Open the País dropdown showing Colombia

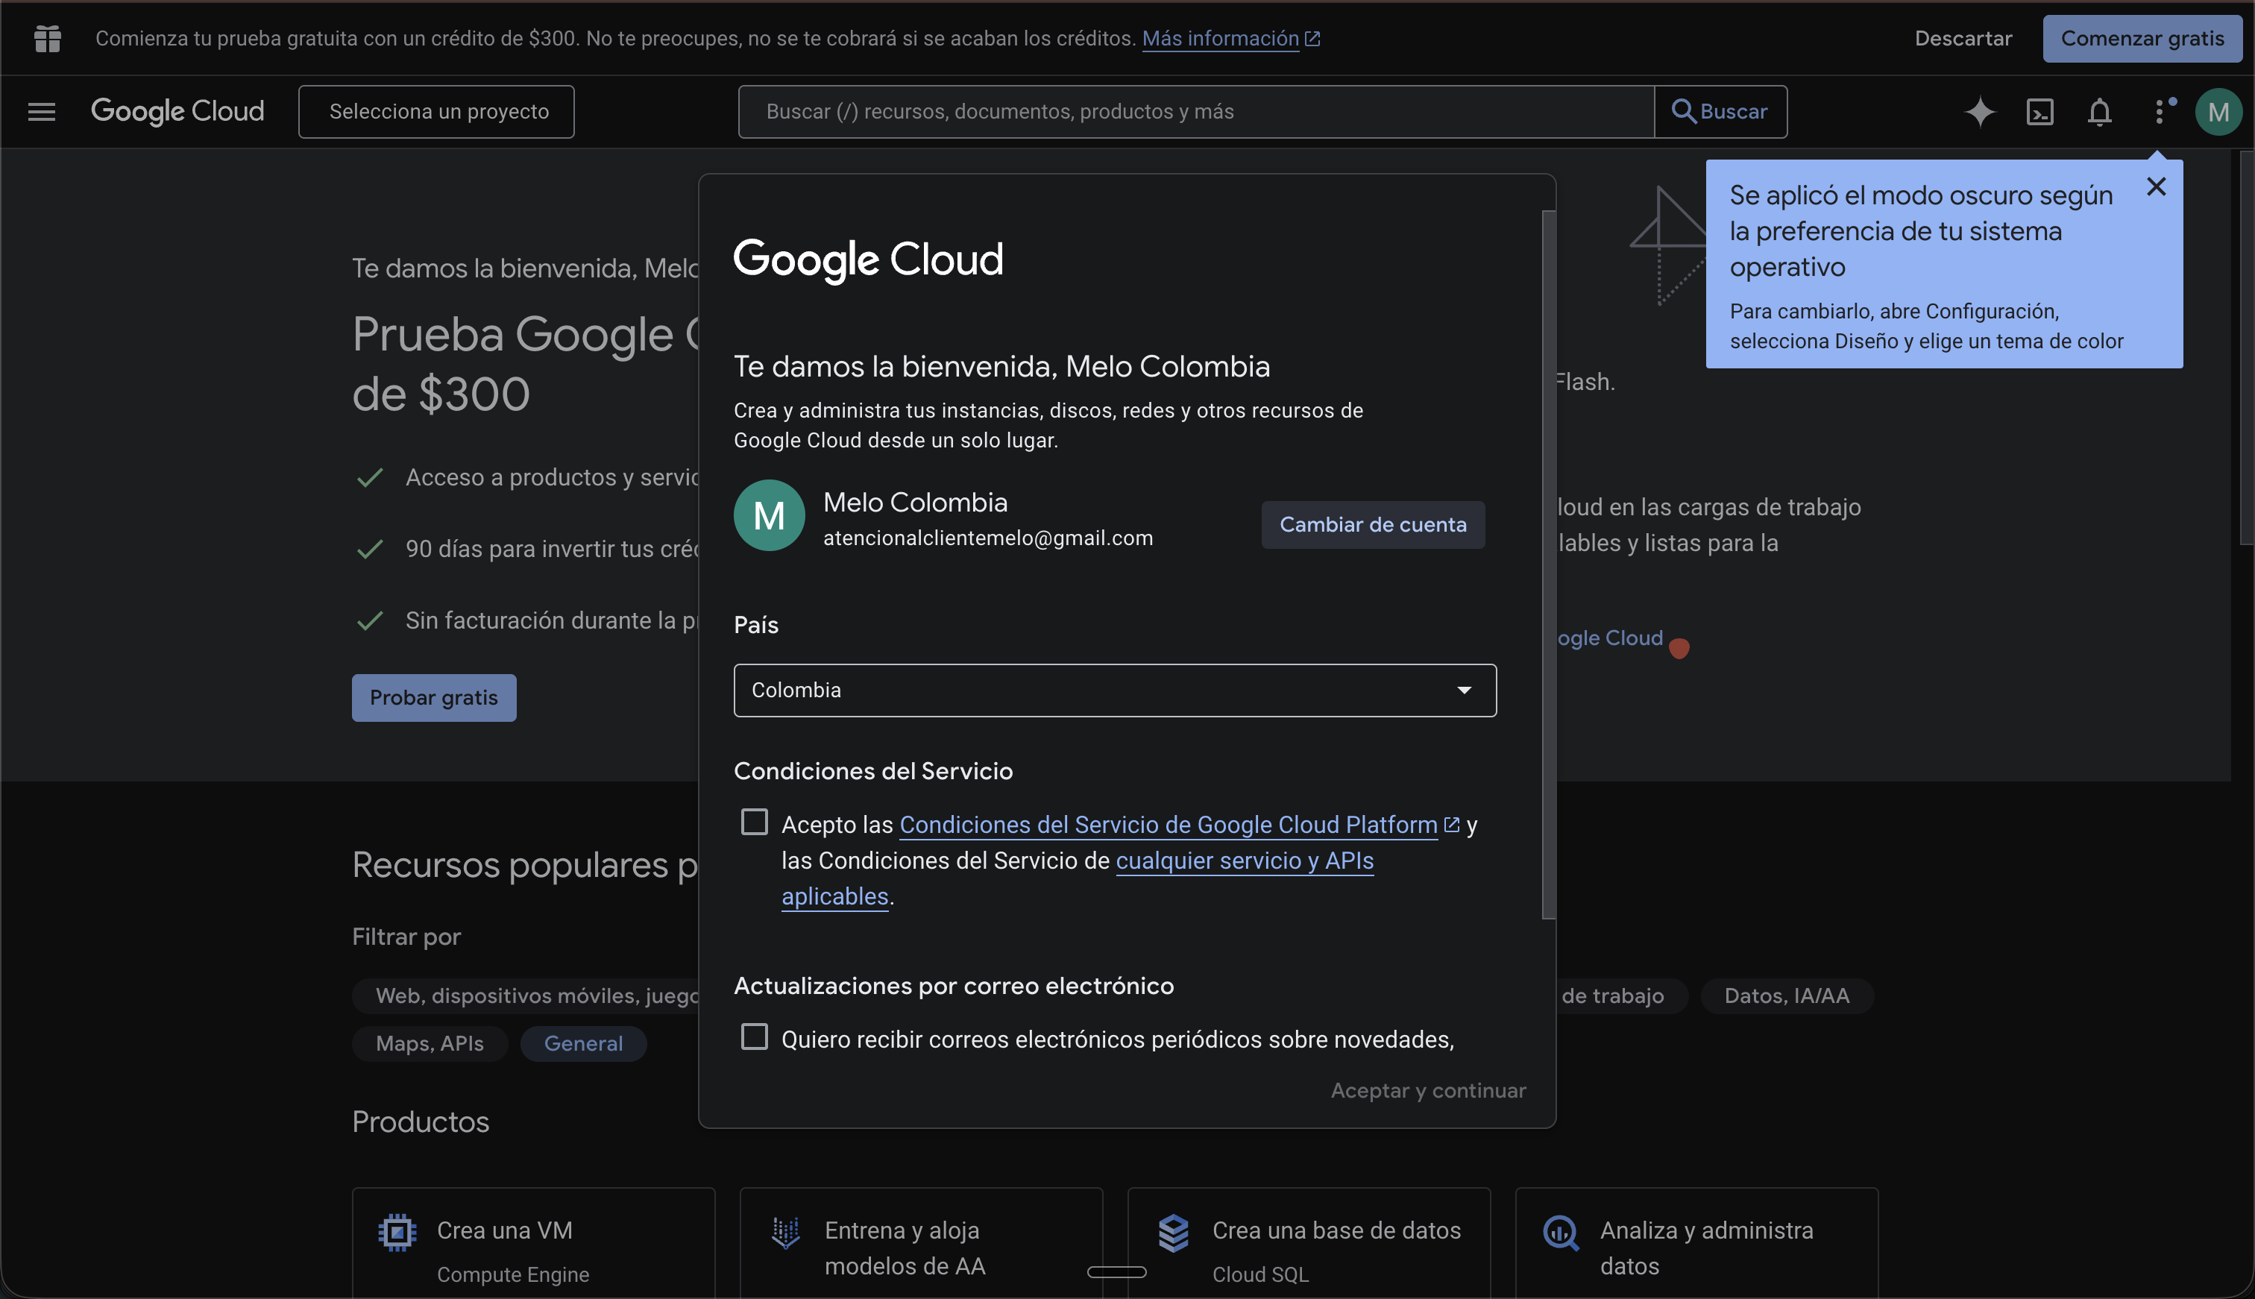(x=1114, y=690)
